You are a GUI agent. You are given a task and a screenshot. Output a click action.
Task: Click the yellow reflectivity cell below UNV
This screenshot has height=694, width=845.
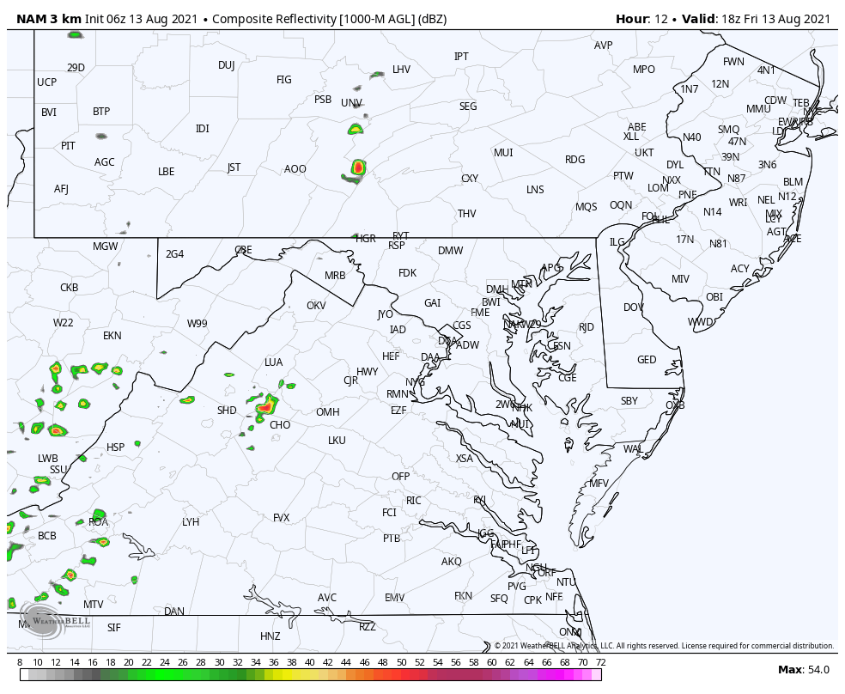[356, 128]
